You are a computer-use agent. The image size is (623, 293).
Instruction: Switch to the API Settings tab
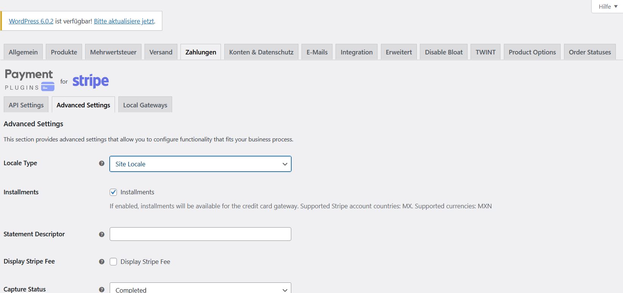tap(26, 105)
